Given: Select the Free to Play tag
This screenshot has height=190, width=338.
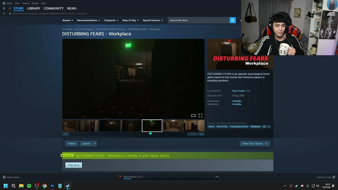Looking at the screenshot, I should click(222, 127).
